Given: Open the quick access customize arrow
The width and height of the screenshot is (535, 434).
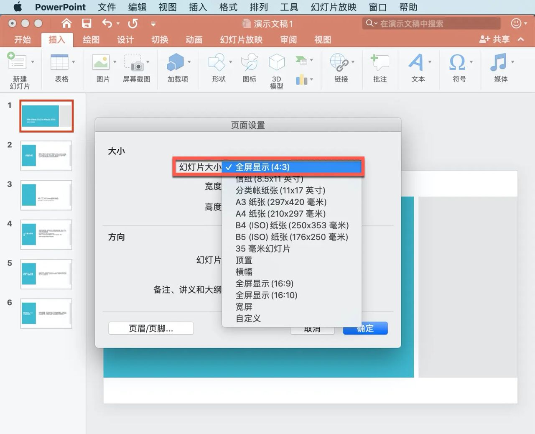Looking at the screenshot, I should click(153, 24).
